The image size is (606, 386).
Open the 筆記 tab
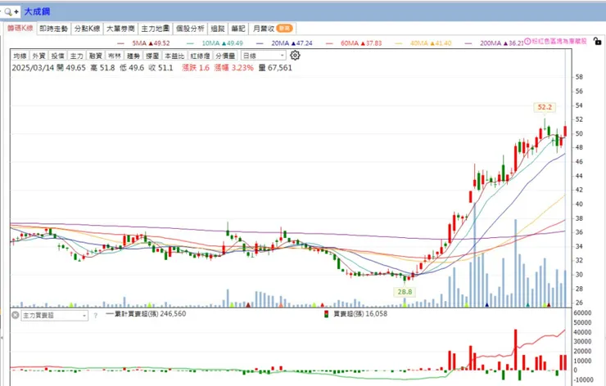click(238, 29)
